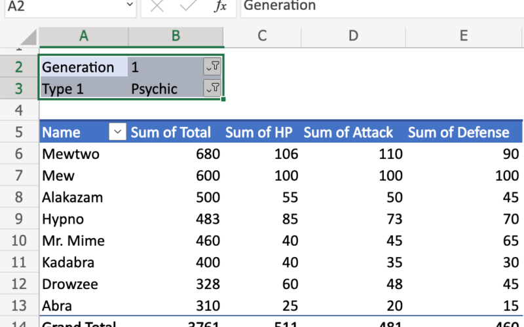This screenshot has height=327, width=524.
Task: Click the insert function fx icon
Action: [x=220, y=6]
